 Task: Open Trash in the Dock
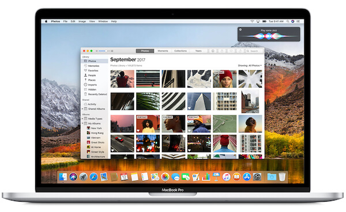pyautogui.click(x=282, y=177)
